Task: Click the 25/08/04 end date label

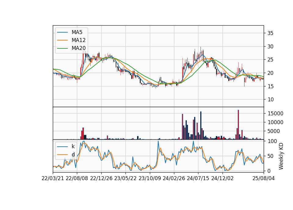Action: pos(264,178)
